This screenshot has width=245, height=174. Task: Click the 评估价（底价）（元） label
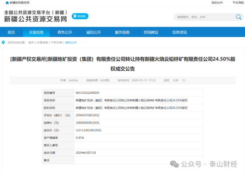[x=57, y=115]
